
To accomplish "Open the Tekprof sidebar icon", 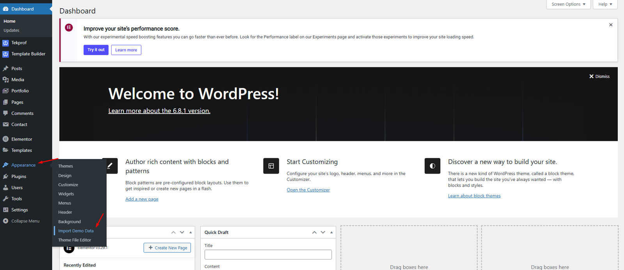I will (5, 43).
